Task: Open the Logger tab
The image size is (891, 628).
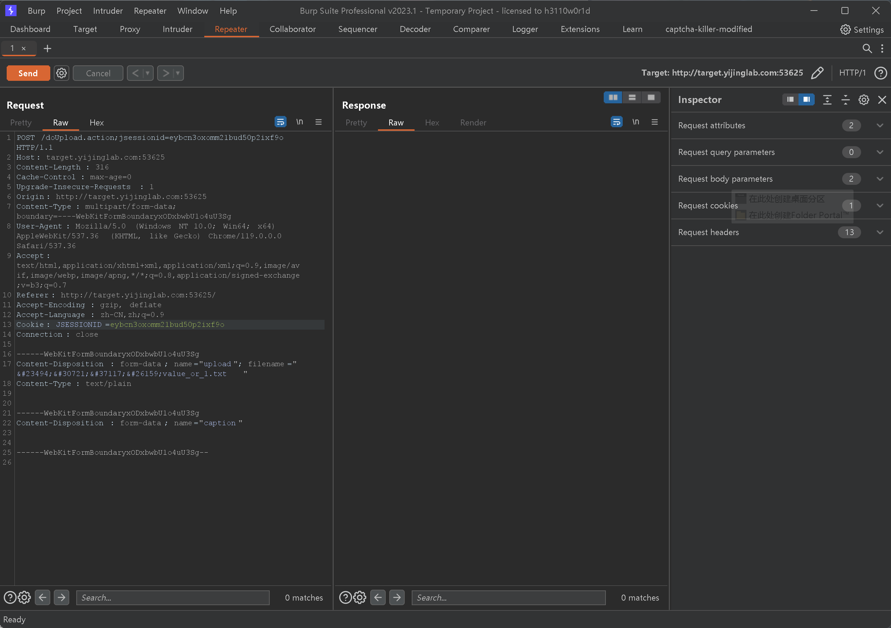Action: point(525,29)
